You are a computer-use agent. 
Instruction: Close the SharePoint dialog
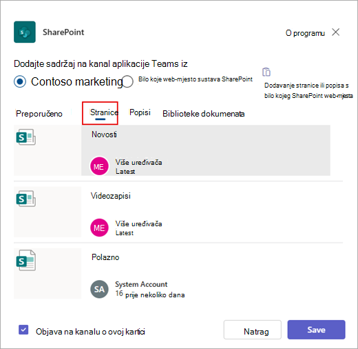(335, 32)
